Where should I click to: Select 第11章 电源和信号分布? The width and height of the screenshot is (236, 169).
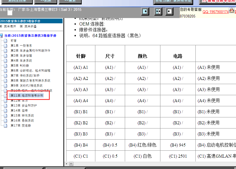click(x=27, y=95)
